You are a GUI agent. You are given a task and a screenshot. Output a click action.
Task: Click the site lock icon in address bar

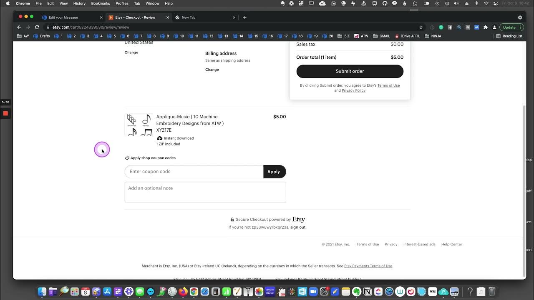click(48, 27)
